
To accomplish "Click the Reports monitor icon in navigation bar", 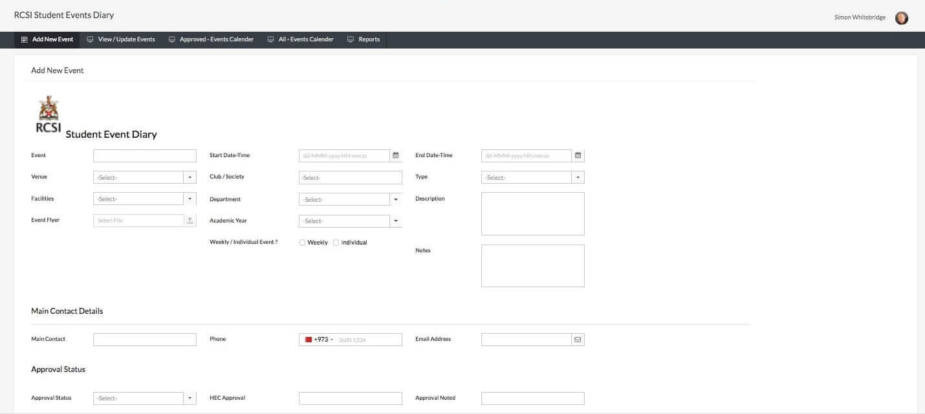I will pos(351,39).
